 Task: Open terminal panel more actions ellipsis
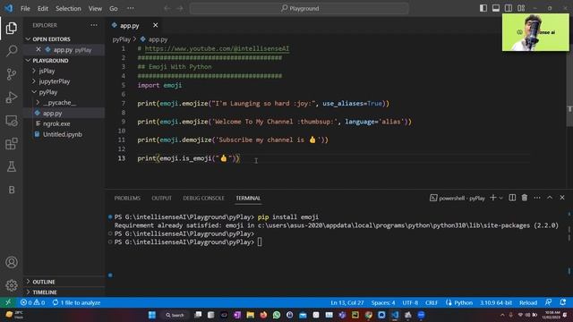click(x=537, y=198)
